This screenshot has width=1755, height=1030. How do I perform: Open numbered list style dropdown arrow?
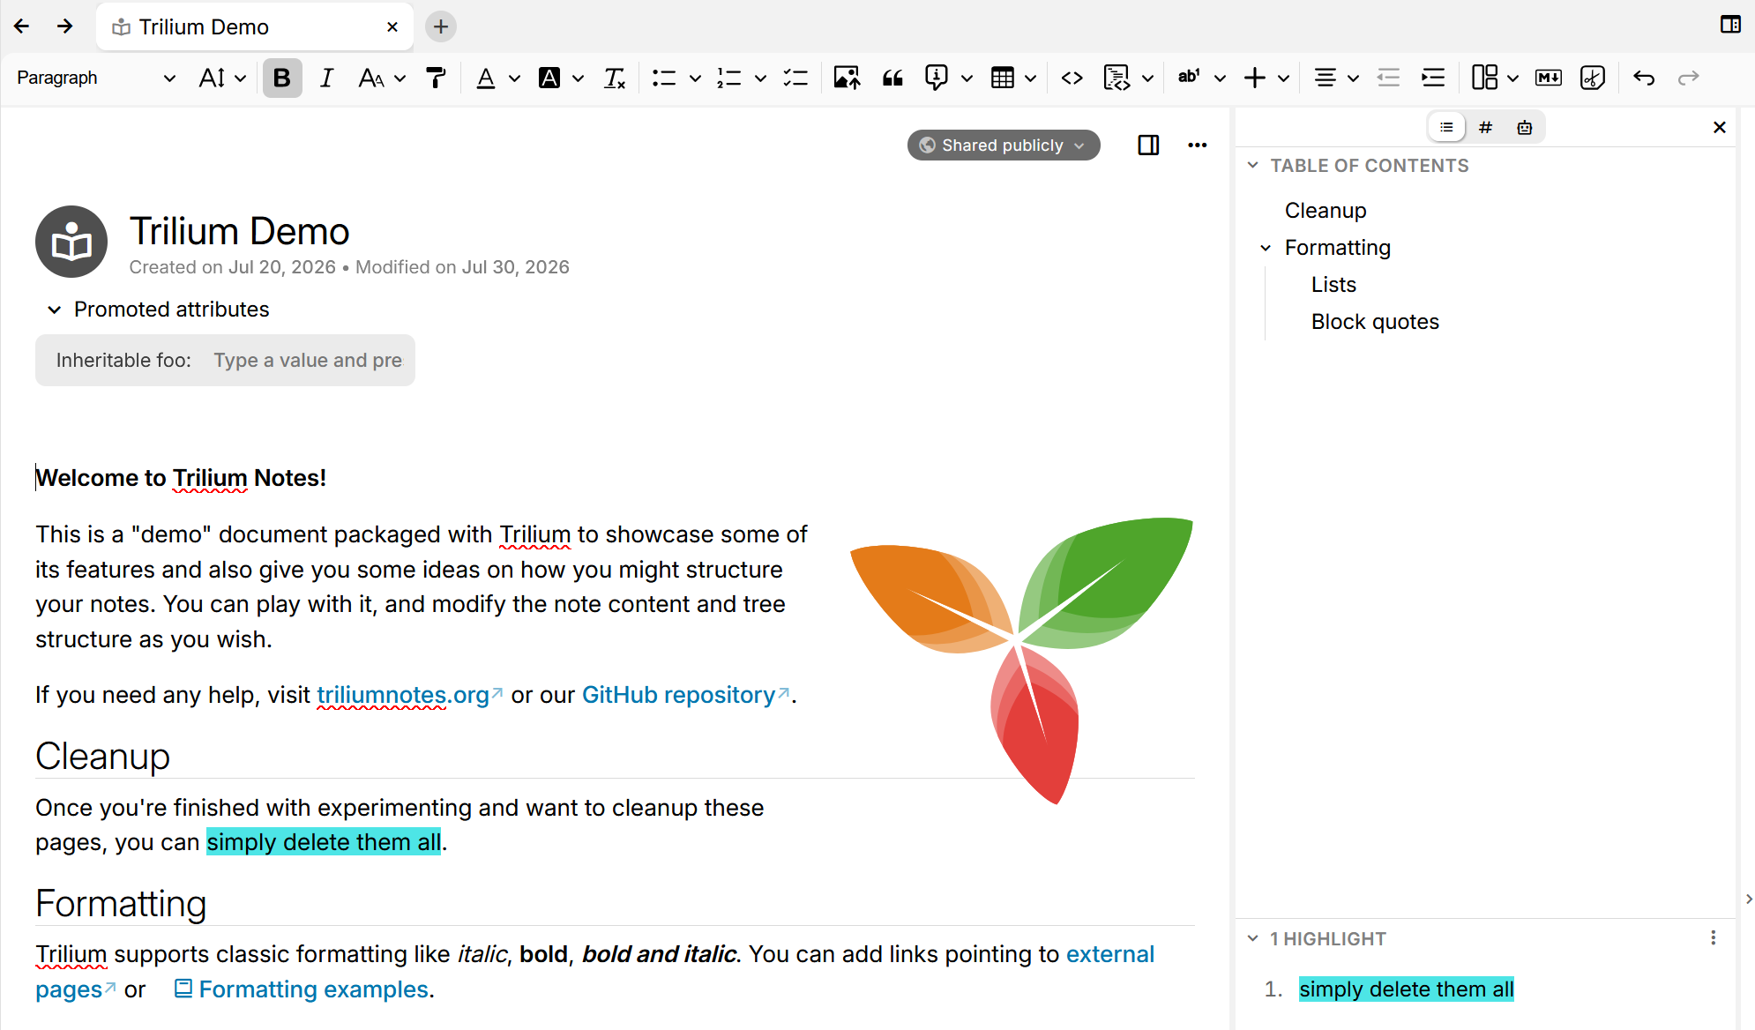click(x=760, y=78)
